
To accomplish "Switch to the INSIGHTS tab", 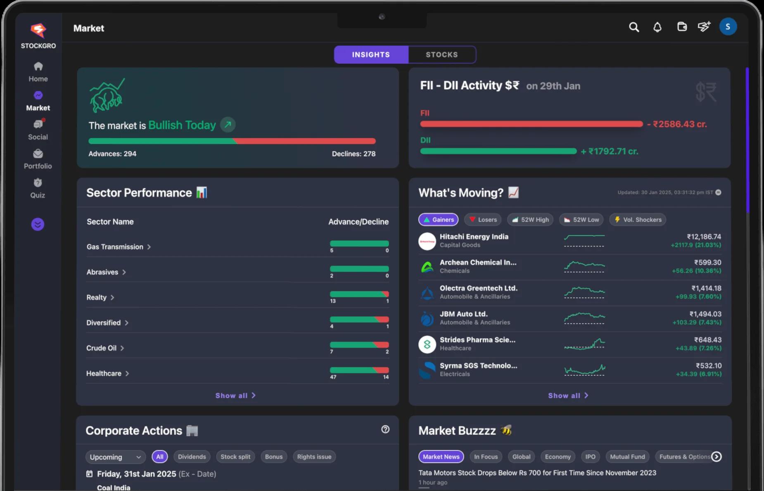I will (x=371, y=55).
